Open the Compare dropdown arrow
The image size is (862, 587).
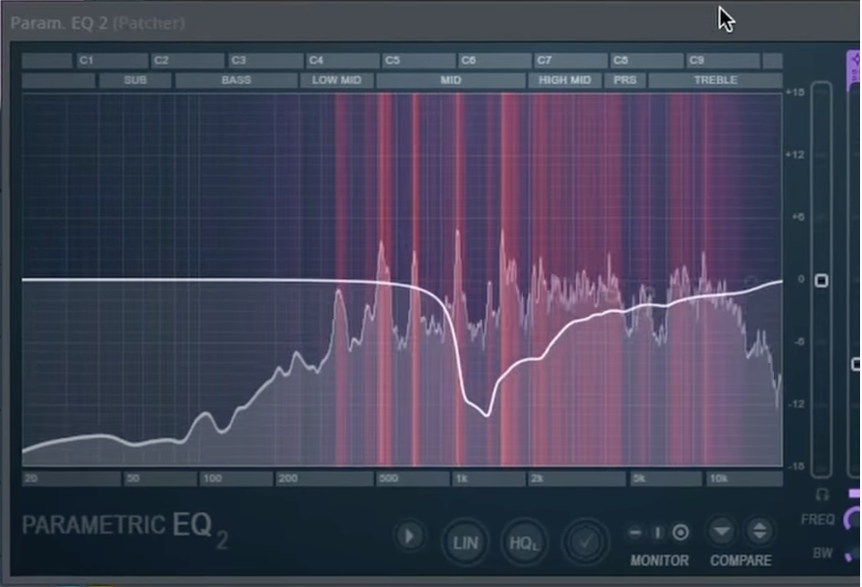point(722,531)
